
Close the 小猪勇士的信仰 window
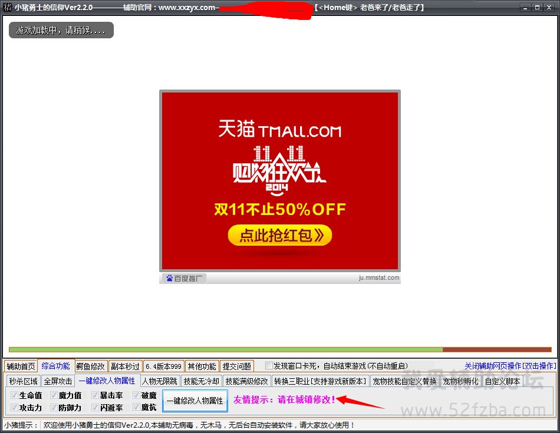tap(549, 8)
